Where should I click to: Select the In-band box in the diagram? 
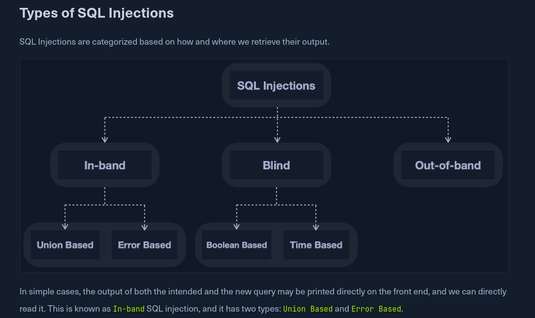104,165
